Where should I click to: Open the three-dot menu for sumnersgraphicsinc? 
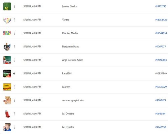[14, 100]
